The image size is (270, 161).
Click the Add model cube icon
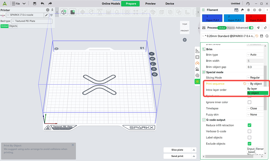(x=64, y=12)
